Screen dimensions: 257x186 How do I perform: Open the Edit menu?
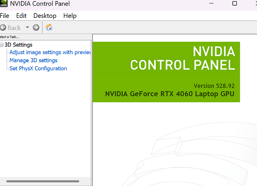tap(21, 16)
